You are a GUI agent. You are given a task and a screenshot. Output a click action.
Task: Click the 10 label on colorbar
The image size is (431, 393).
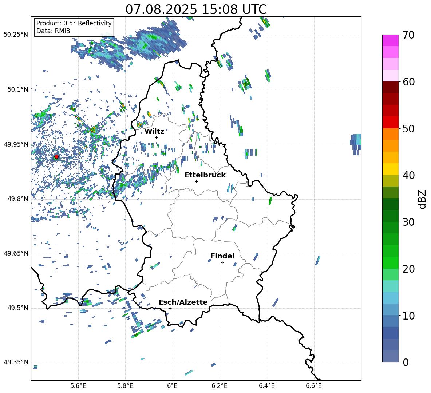pos(408,316)
